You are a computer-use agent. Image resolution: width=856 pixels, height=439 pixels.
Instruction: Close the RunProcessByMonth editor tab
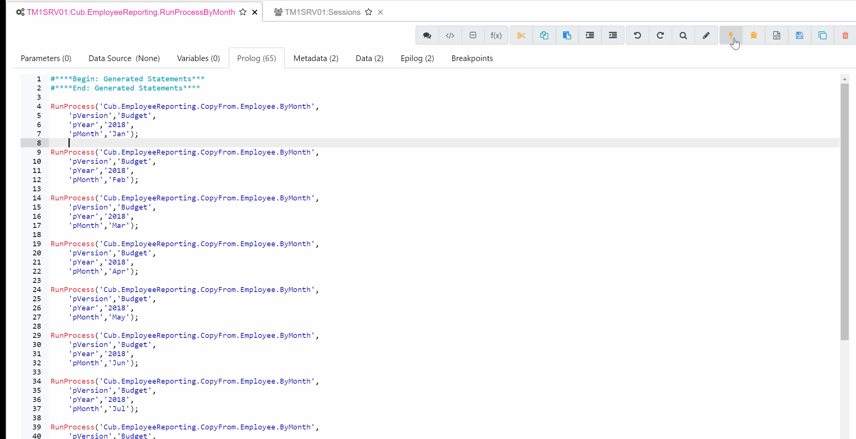pyautogui.click(x=255, y=12)
